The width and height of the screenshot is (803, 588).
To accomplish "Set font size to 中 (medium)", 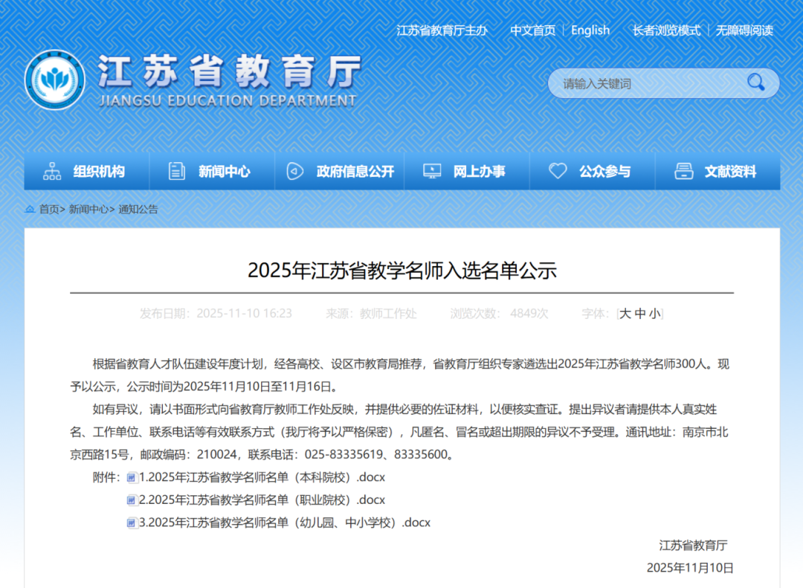I will [x=639, y=314].
